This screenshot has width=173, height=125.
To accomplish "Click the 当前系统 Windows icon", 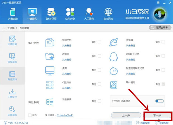I will 50,102.
